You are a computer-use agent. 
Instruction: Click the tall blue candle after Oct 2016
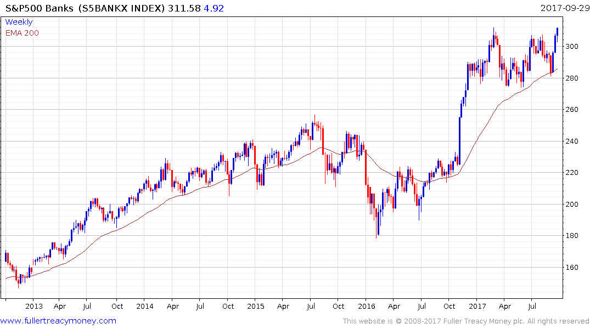point(459,141)
